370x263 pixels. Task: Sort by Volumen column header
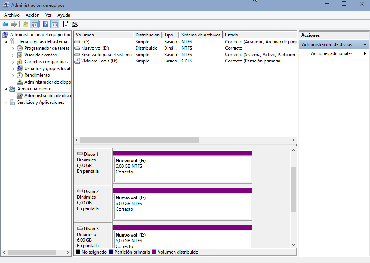click(x=103, y=35)
